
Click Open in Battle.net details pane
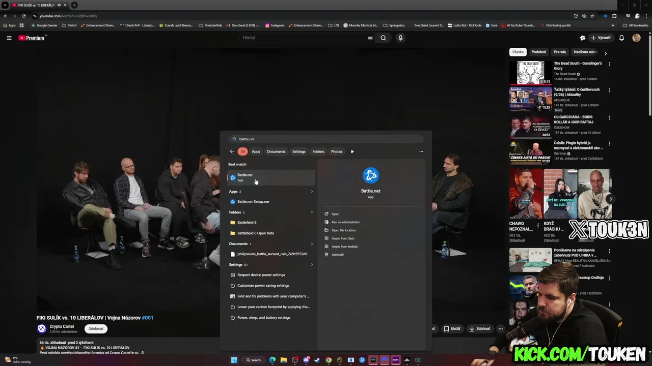tap(335, 214)
